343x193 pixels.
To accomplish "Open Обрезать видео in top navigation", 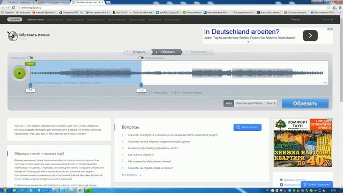I will (137, 19).
